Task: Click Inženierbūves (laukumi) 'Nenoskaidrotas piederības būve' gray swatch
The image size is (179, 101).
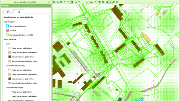Action: click(10, 83)
